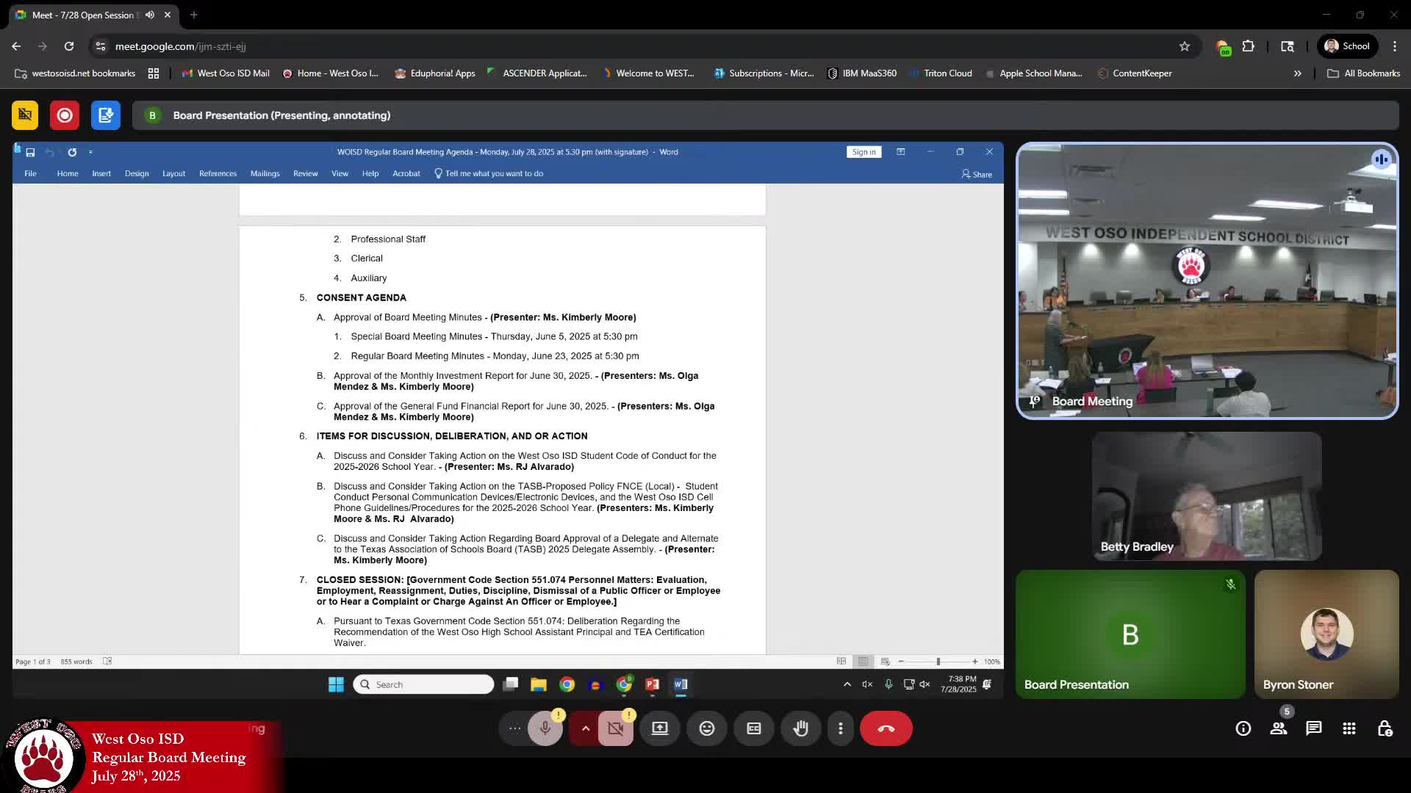
Task: Open the Mailings ribbon tab
Action: point(265,174)
